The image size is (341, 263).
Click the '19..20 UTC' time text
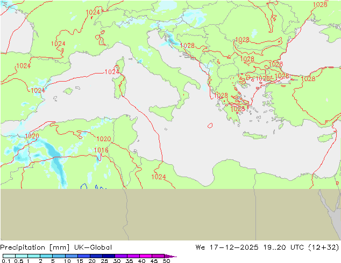coord(283,247)
